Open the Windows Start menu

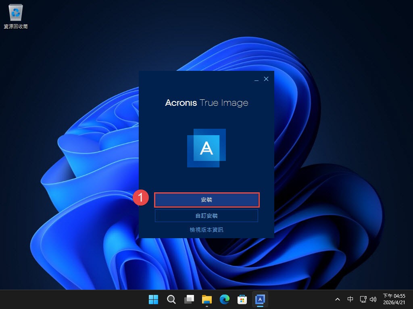pyautogui.click(x=153, y=299)
